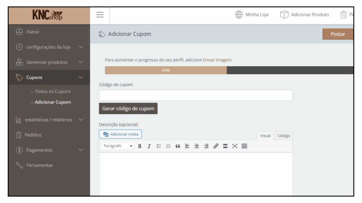Open Todos os Cupons page
Viewport: 362px width, 203px height.
coord(53,91)
